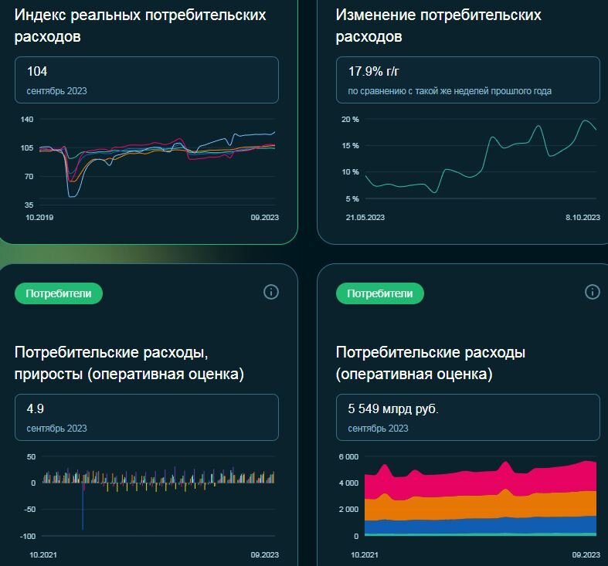Open Потребительские расходы (оперативная оценка) title

pyautogui.click(x=430, y=363)
